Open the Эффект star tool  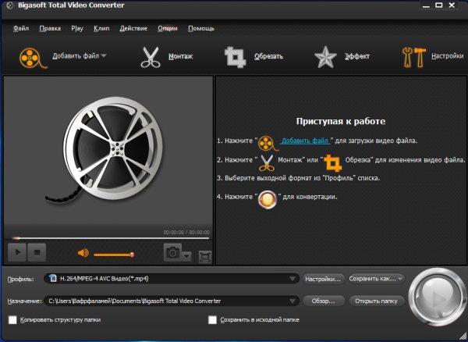pyautogui.click(x=325, y=57)
